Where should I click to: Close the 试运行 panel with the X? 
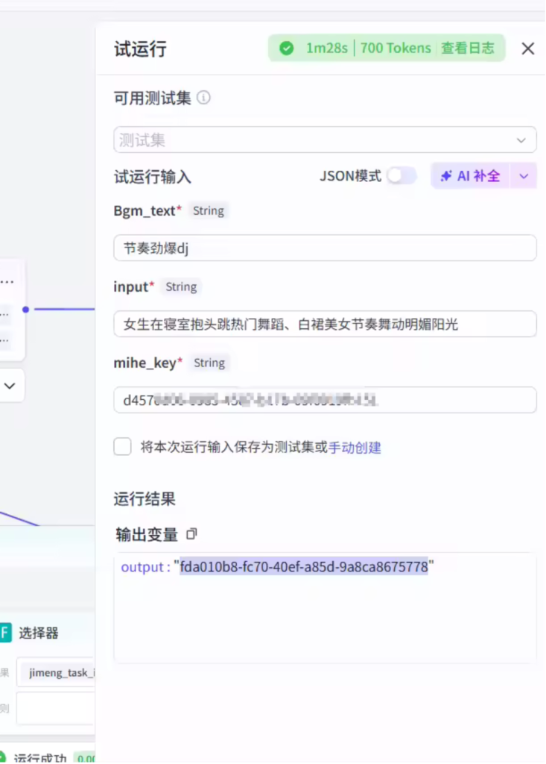click(527, 48)
